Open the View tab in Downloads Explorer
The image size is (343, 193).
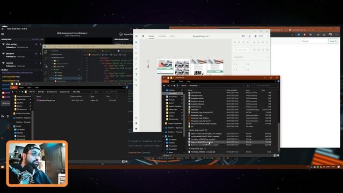188,81
